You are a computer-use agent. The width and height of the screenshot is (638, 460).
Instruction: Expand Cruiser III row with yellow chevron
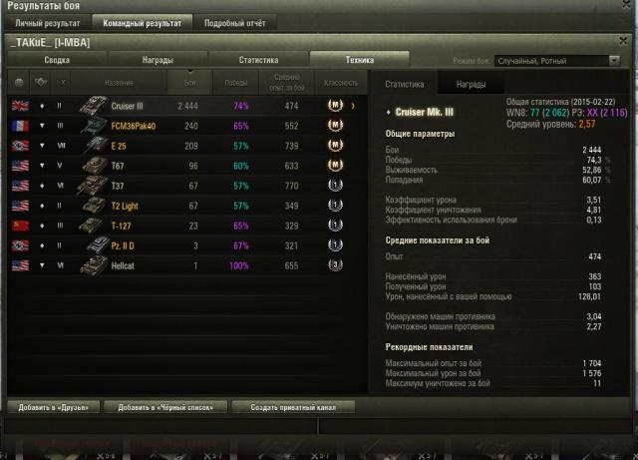click(x=353, y=106)
